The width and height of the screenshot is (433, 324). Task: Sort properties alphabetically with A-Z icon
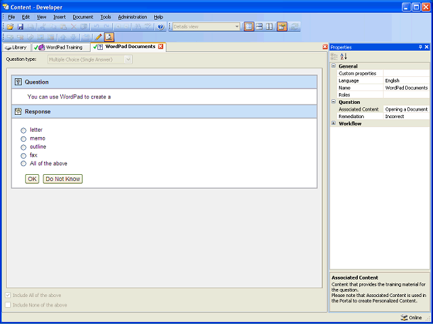pyautogui.click(x=344, y=57)
